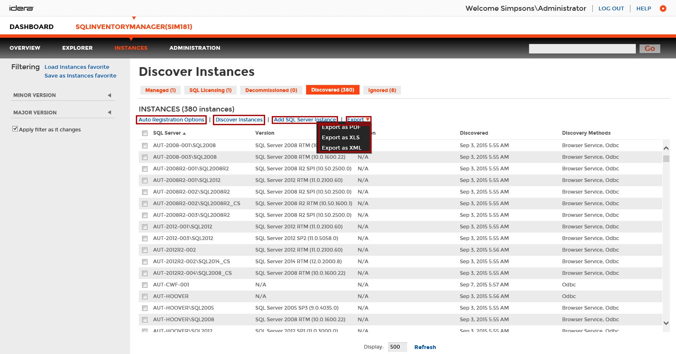Choose Export as XML

(342, 148)
